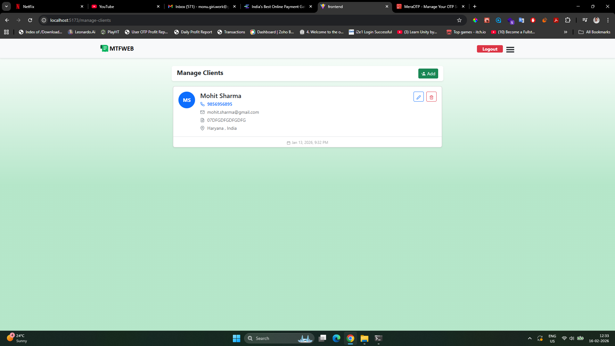Expand the tab search dropdown arrow
Image resolution: width=615 pixels, height=346 pixels.
[x=6, y=6]
